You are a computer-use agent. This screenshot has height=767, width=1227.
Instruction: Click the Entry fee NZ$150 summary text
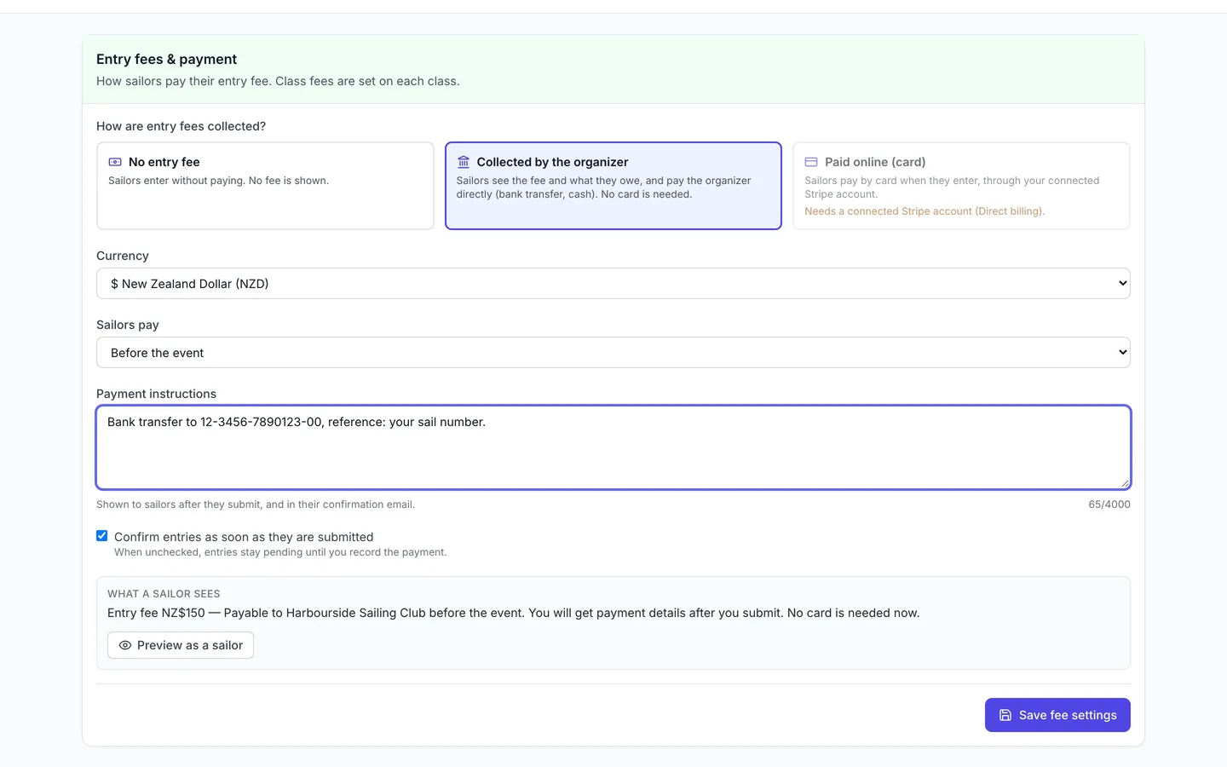(x=513, y=613)
